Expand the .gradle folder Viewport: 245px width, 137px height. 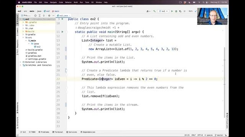pyautogui.click(x=23, y=22)
